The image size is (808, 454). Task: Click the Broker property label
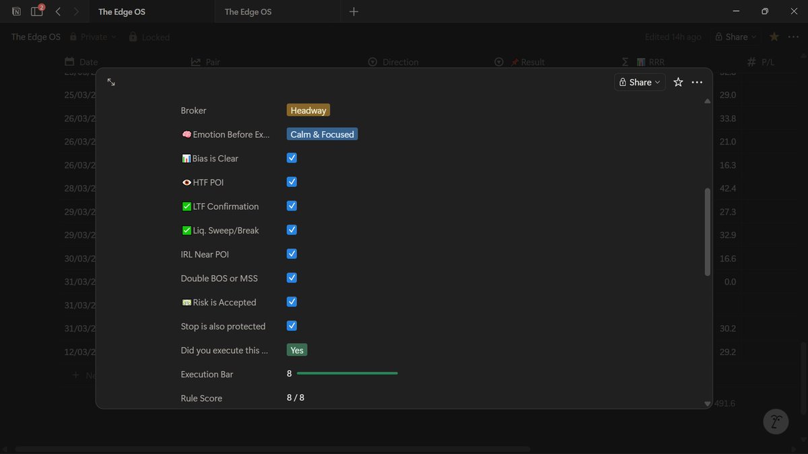point(194,110)
